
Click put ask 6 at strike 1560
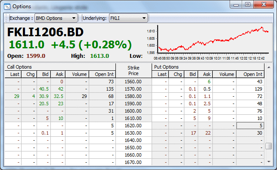(x=205, y=82)
